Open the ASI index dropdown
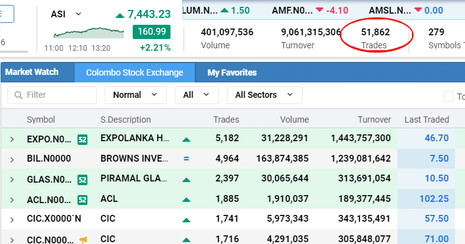This screenshot has width=465, height=244. coord(78,14)
